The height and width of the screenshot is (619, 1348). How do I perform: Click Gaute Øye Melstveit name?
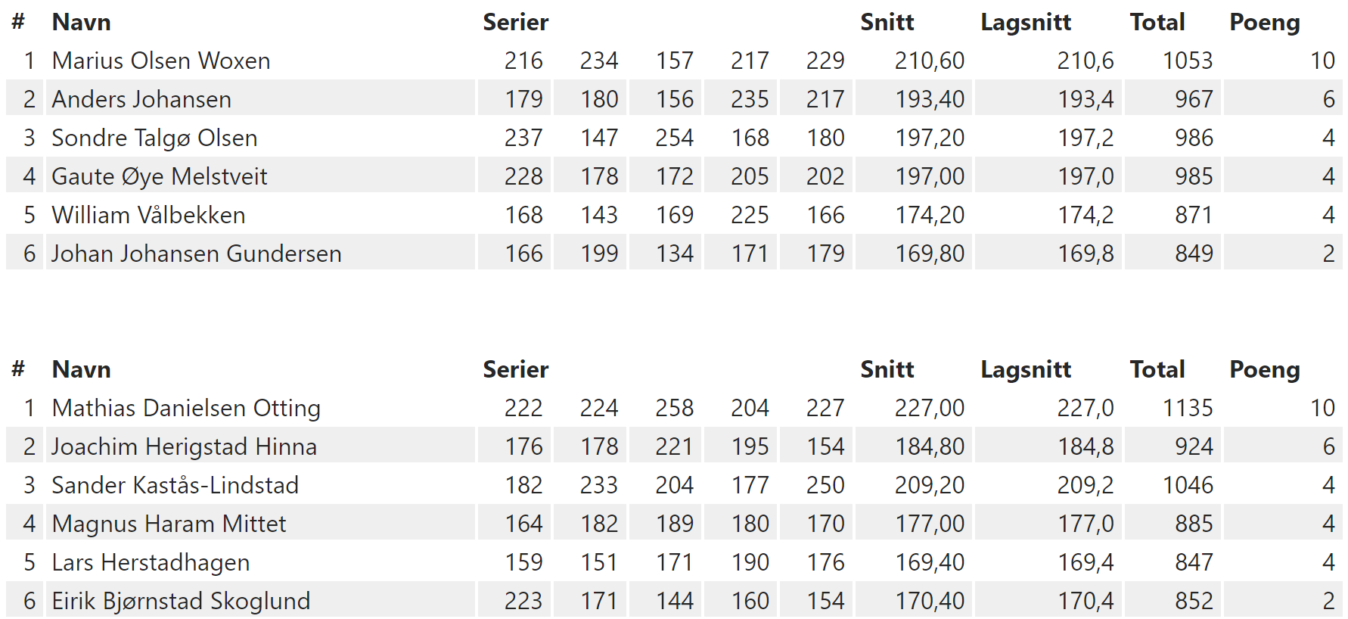pos(160,176)
